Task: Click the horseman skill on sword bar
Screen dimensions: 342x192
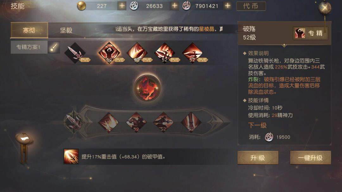Action: [136, 122]
